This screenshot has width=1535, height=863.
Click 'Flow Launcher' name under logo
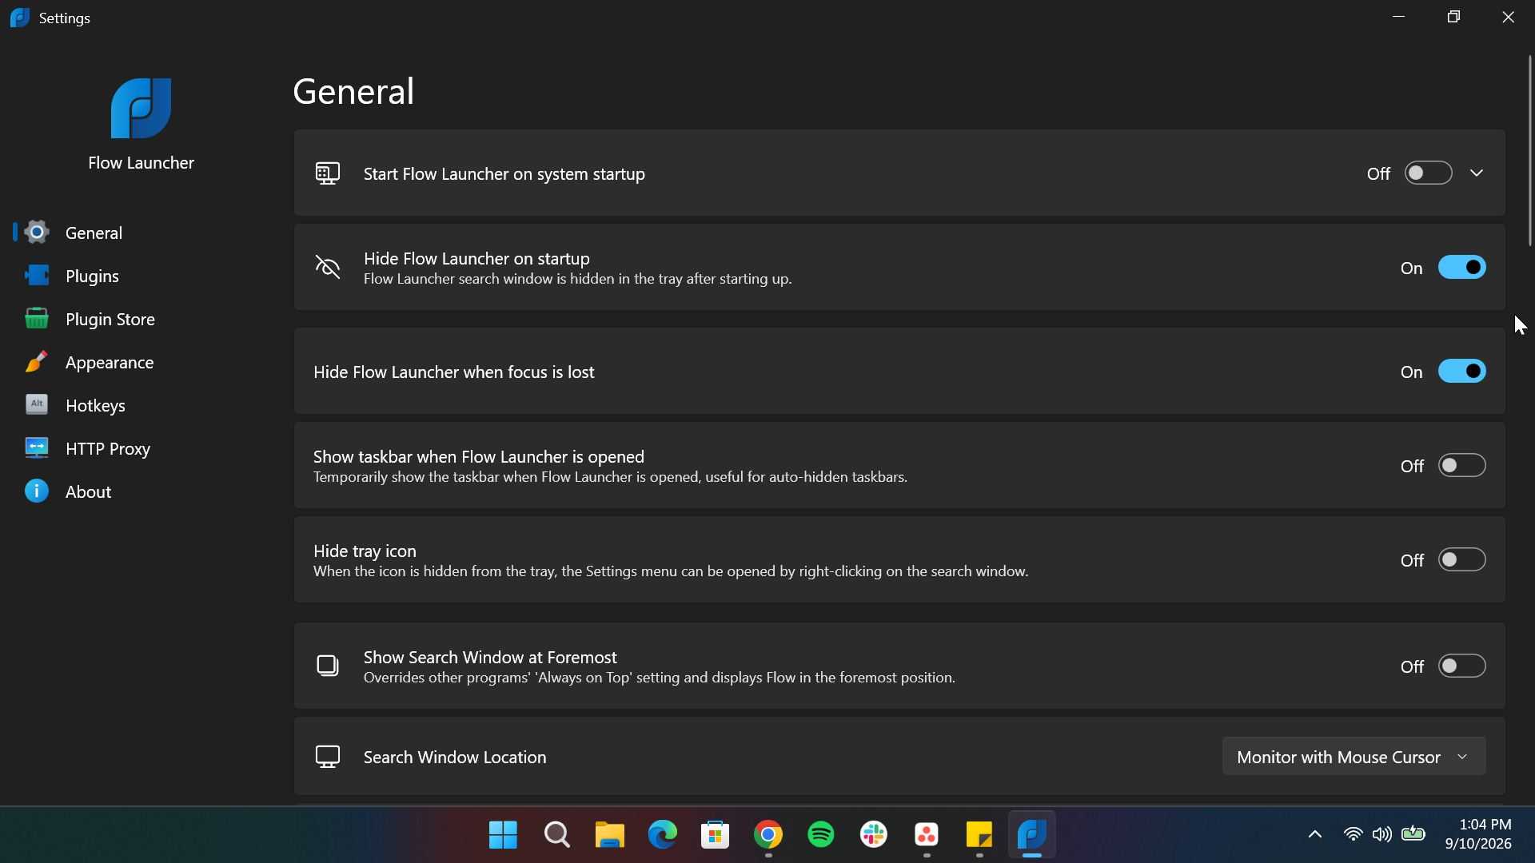click(141, 163)
